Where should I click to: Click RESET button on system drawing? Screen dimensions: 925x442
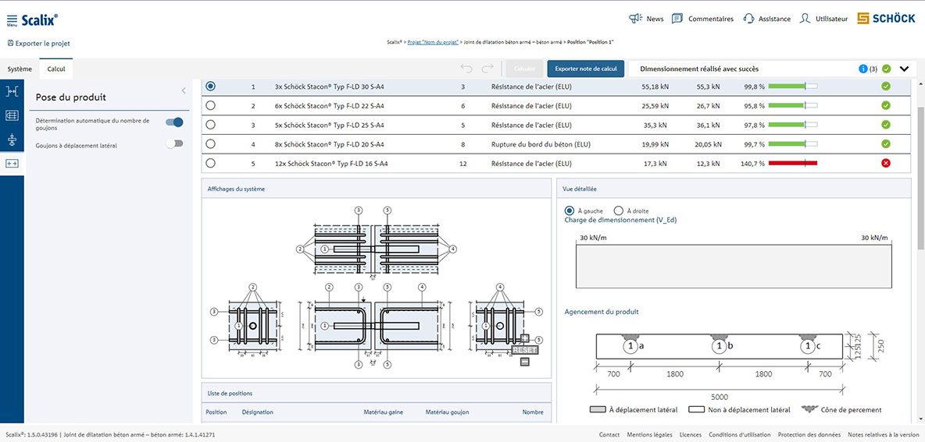[x=524, y=349]
